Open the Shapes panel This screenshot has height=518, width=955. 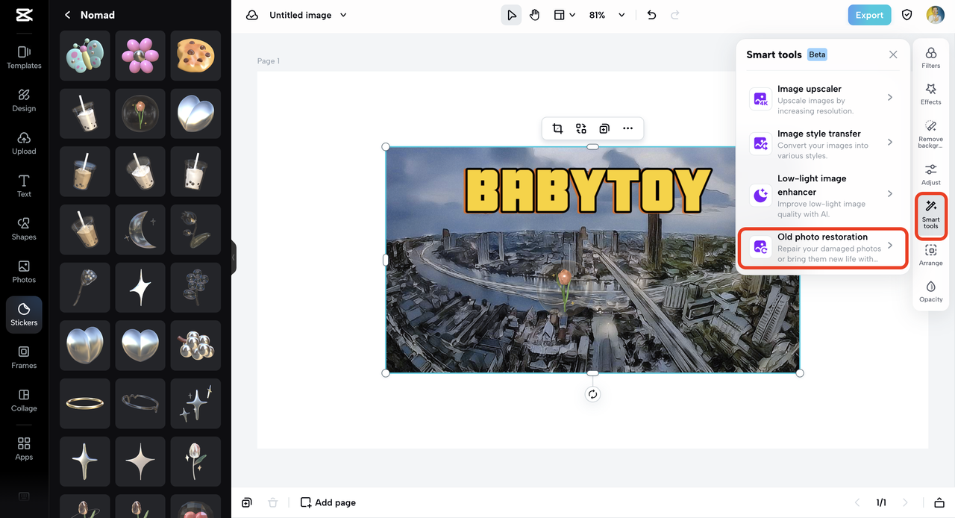pyautogui.click(x=24, y=229)
